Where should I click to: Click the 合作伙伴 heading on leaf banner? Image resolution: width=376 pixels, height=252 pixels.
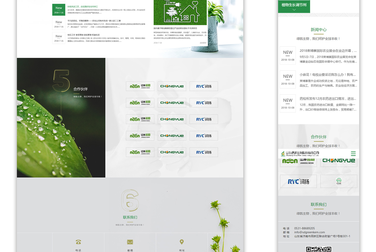pos(80,89)
